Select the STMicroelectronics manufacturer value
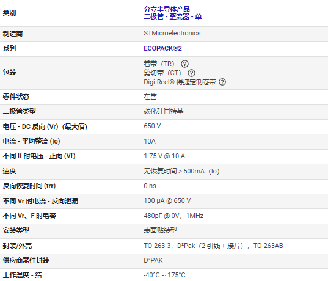Screen dimensions: 328x281 (172, 33)
